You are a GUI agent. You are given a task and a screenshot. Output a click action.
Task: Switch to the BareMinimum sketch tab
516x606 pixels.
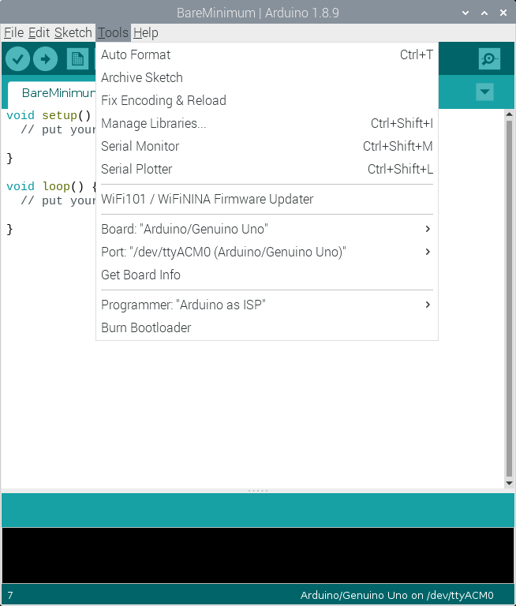(x=52, y=93)
